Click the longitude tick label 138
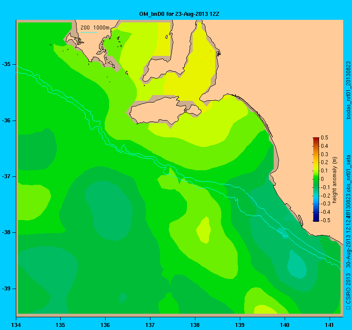This screenshot has height=330, width=352. pos(195,325)
